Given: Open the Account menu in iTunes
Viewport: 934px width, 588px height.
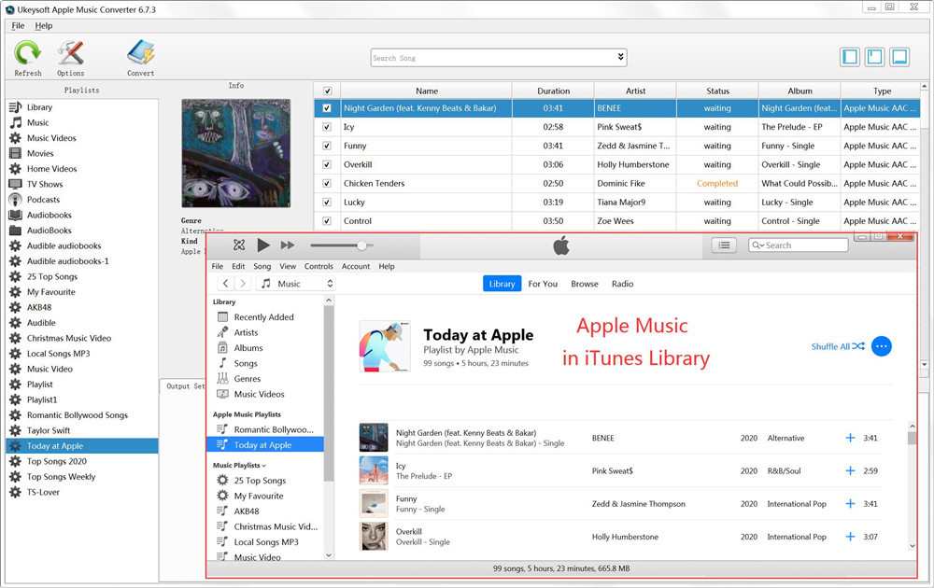Looking at the screenshot, I should (x=356, y=267).
